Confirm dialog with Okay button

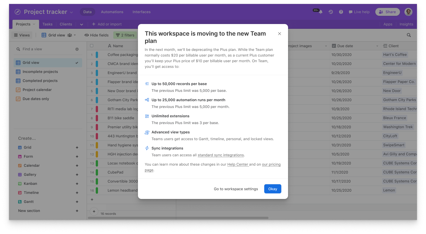click(272, 189)
